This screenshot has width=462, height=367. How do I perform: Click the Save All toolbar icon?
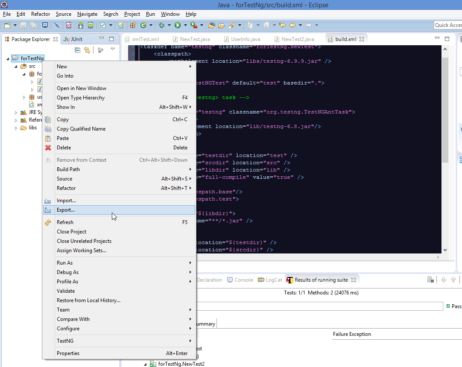click(x=33, y=25)
